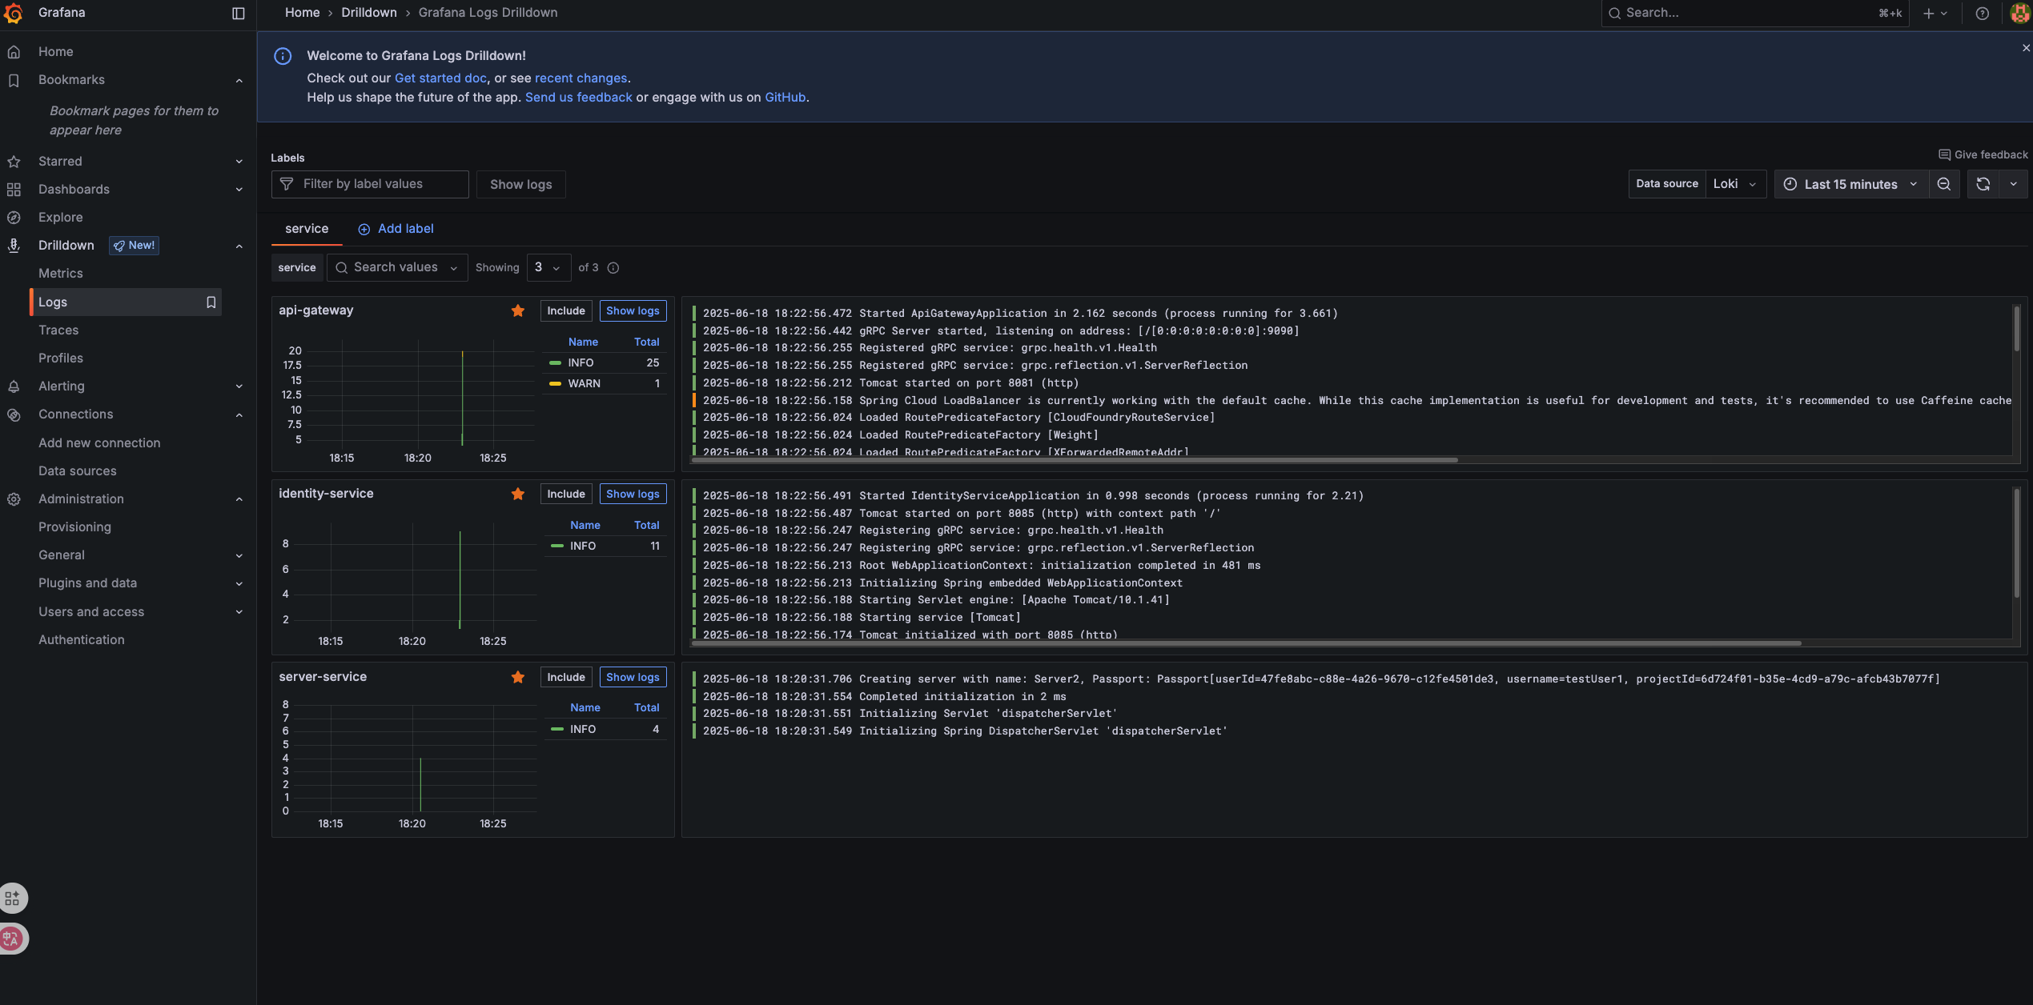Click the WARN legend color swatch
This screenshot has height=1005, width=2033.
pos(555,383)
